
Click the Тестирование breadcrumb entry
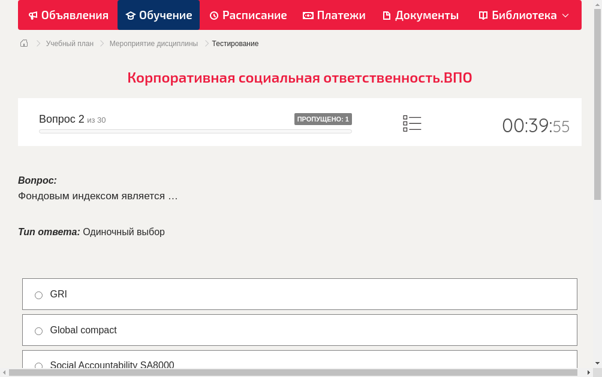click(234, 43)
